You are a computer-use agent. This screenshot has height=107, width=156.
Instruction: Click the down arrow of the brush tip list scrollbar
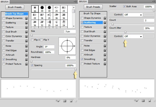[74, 26]
